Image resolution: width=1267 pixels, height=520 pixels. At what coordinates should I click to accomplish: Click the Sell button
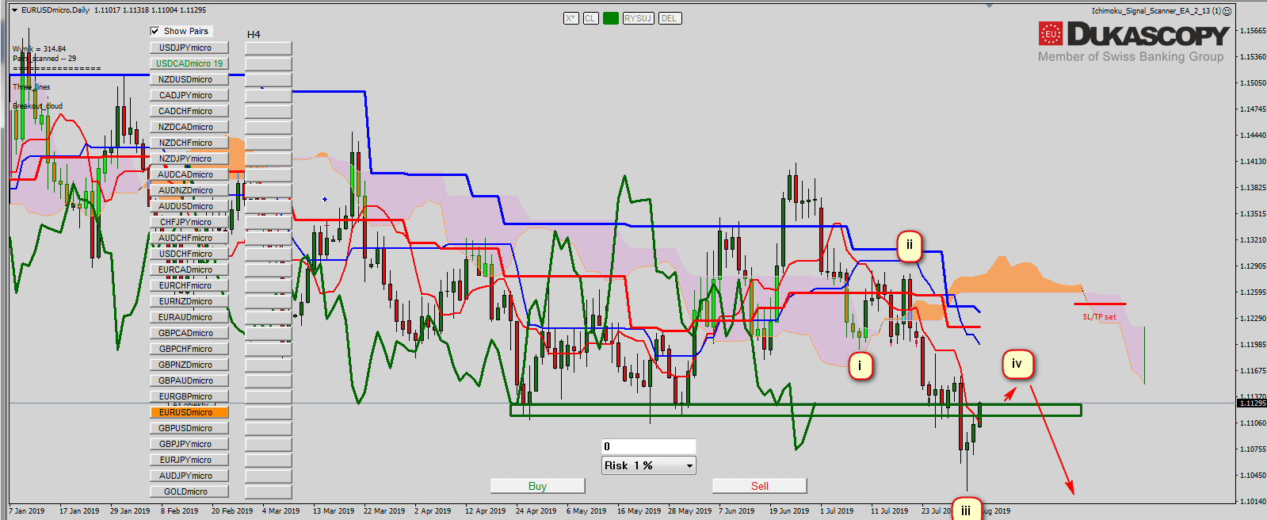click(x=759, y=486)
